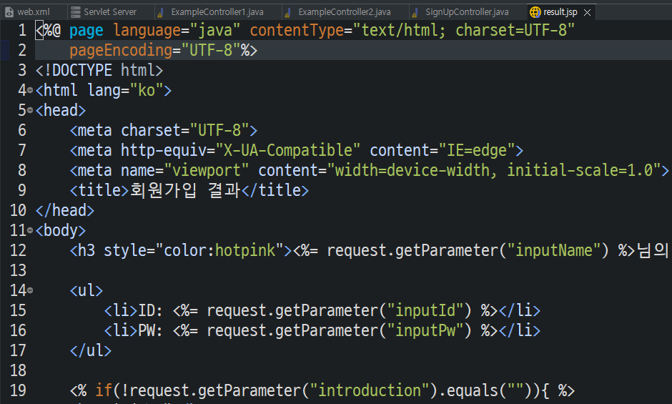Click the title text 회원가입 결과
Viewport: 672px width, 404px height.
pos(185,190)
